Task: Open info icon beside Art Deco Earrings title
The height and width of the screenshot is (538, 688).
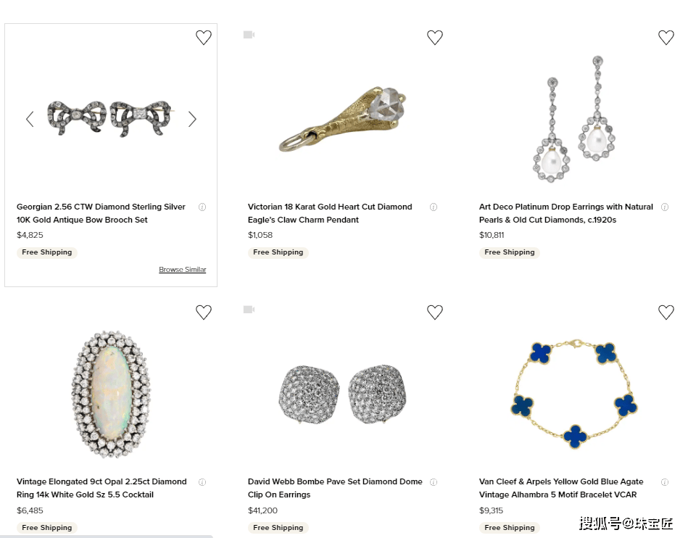Action: coord(664,207)
